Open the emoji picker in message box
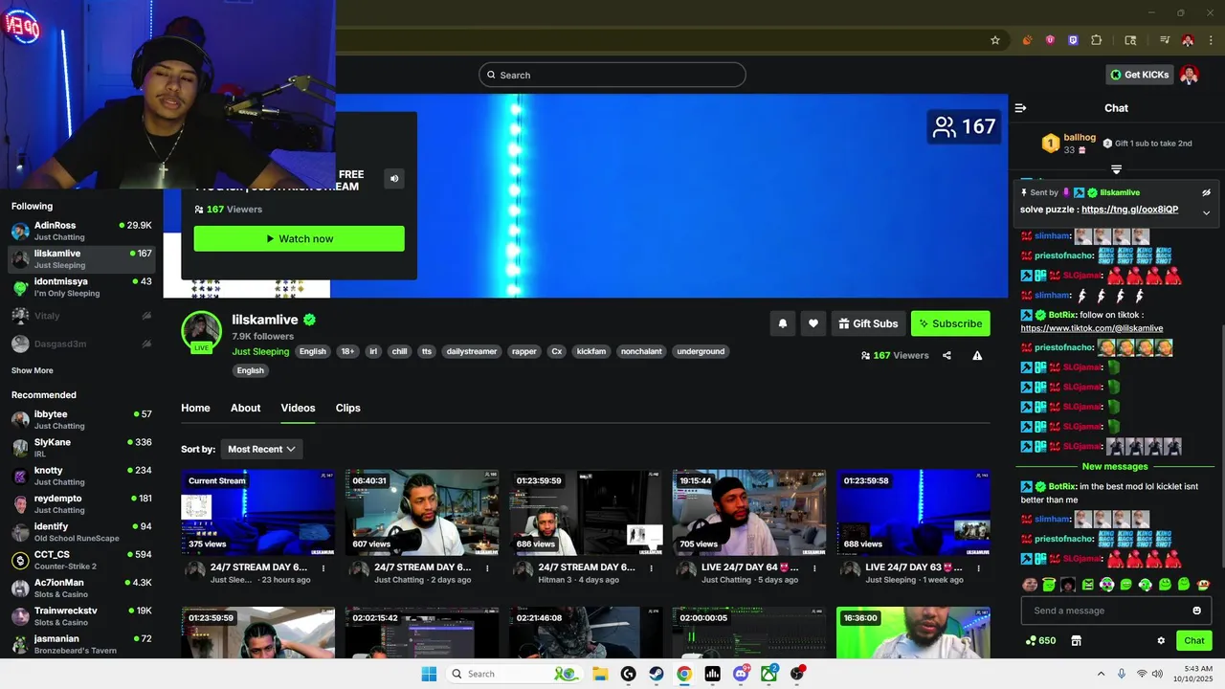Screen dimensions: 1225x689 [1196, 611]
